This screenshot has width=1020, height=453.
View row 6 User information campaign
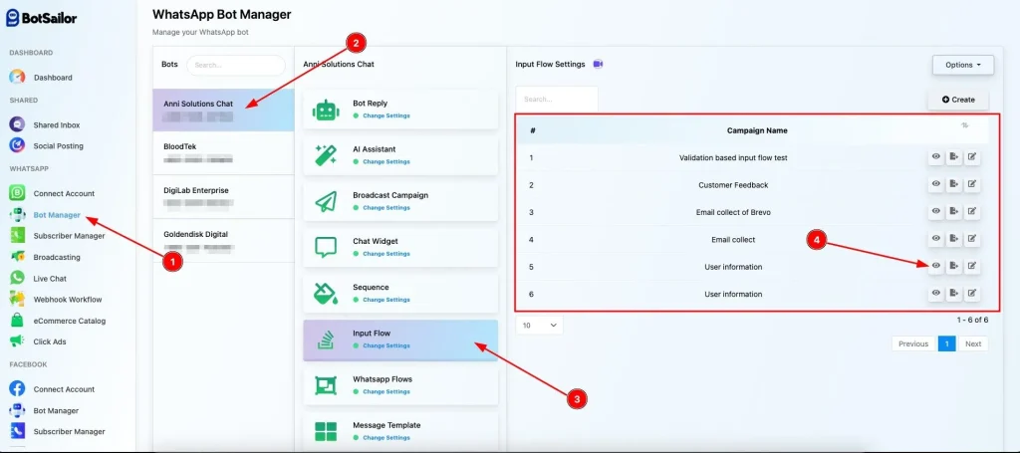coord(935,293)
